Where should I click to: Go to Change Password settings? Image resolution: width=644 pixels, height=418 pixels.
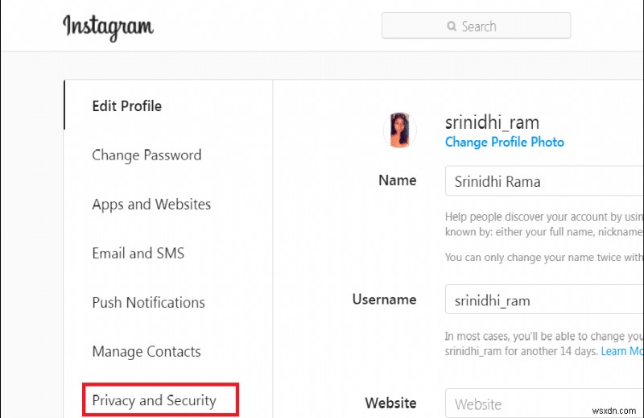[x=147, y=155]
